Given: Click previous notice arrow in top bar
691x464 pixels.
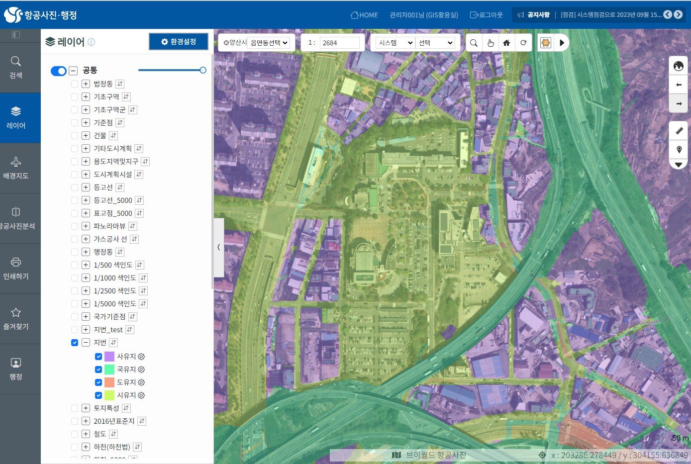Looking at the screenshot, I should pos(668,14).
